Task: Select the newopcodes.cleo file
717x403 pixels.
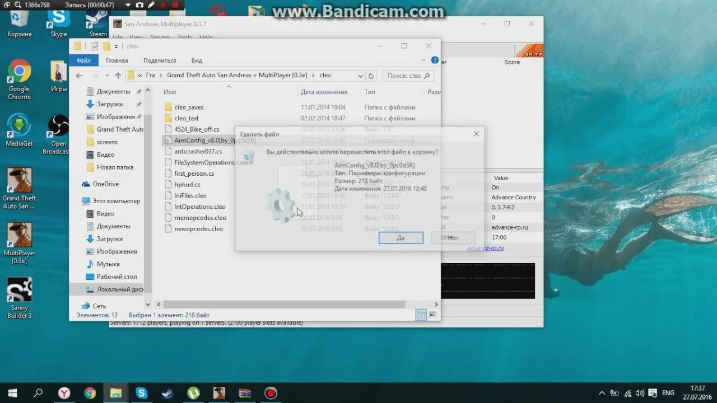Action: pos(198,228)
